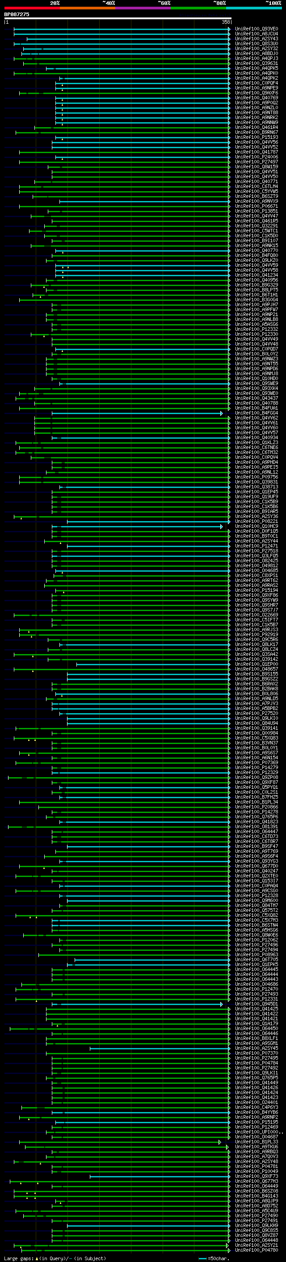
Task: Open hit UniRef100_A9TKU6
Action: click(257, 1147)
